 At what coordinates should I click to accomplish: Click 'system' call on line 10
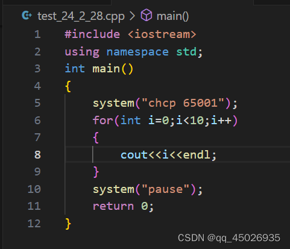coord(113,189)
